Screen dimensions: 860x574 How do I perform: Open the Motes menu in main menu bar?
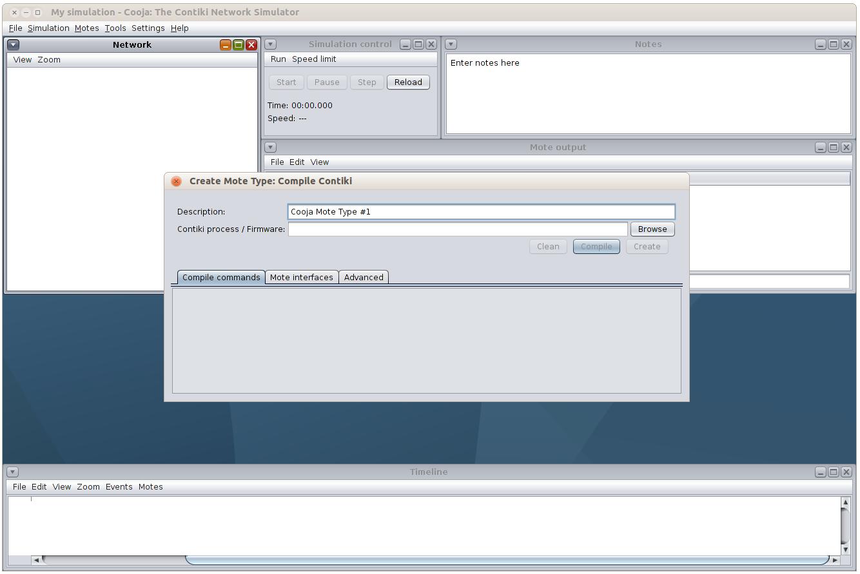tap(87, 28)
